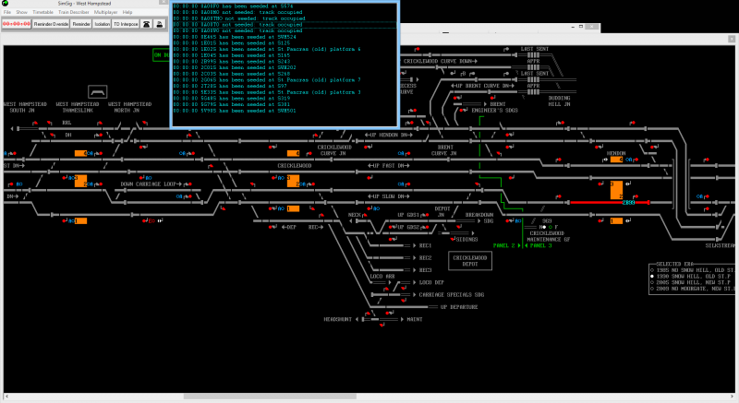
Task: Click Hendon platform 4 orange block
Action: pos(616,160)
